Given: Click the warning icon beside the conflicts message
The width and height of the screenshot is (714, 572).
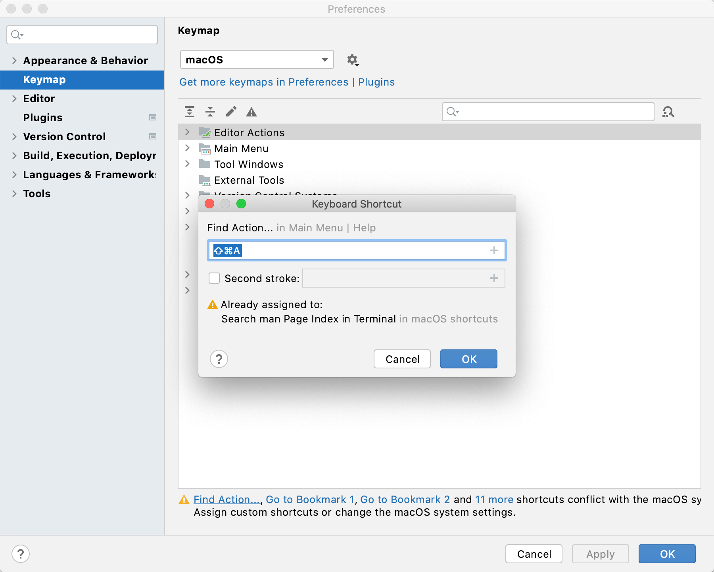Looking at the screenshot, I should click(184, 499).
